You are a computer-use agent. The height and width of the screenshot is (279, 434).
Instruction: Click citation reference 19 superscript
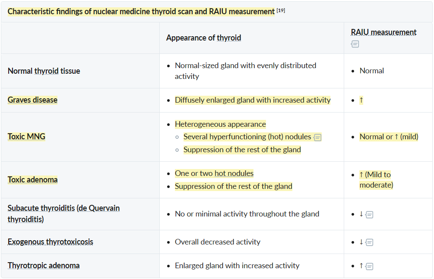click(281, 10)
